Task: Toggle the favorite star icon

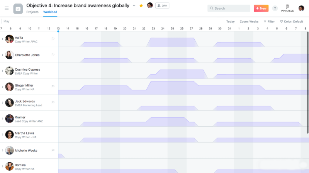Action: (141, 5)
